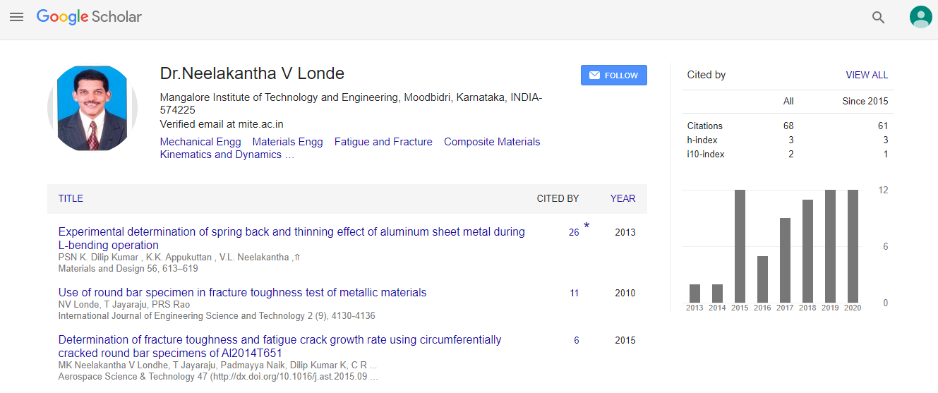Click the 'Cited by' panel heading
Viewport: 938px width, 393px height.
(706, 75)
